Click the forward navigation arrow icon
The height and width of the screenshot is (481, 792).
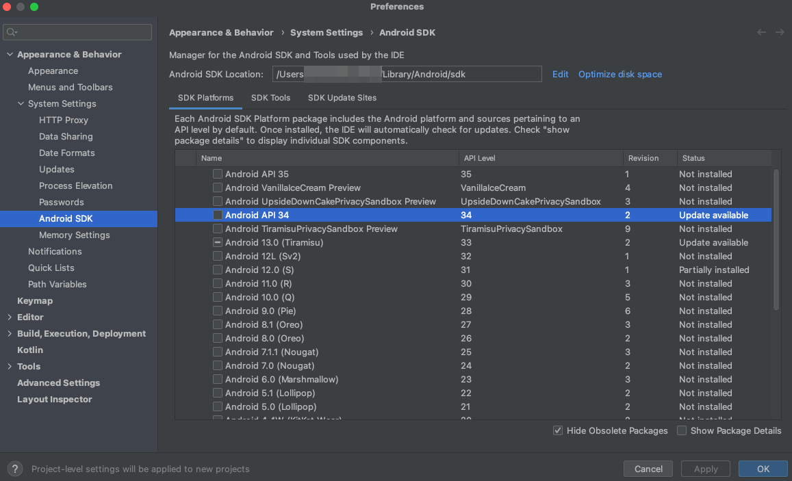780,32
